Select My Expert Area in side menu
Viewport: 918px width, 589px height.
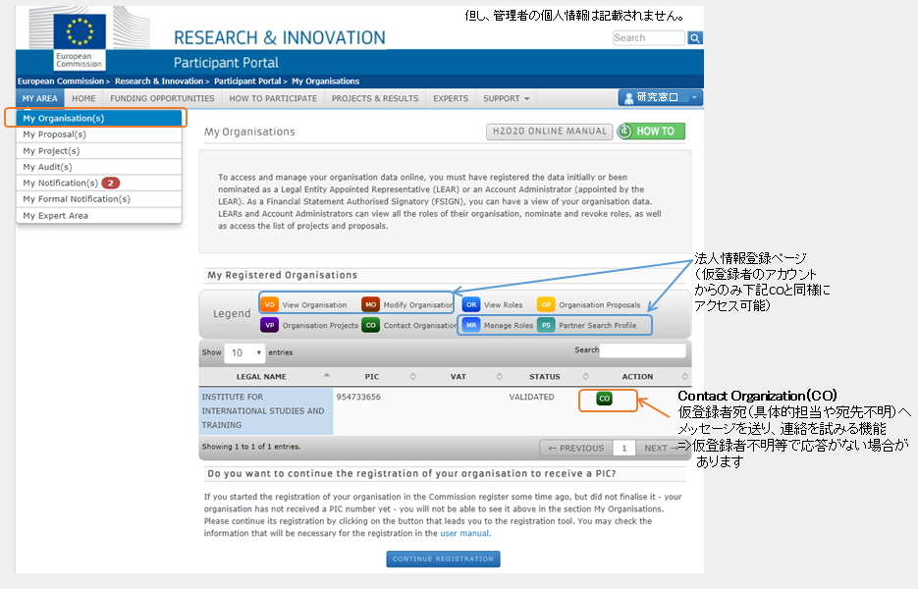(x=99, y=215)
